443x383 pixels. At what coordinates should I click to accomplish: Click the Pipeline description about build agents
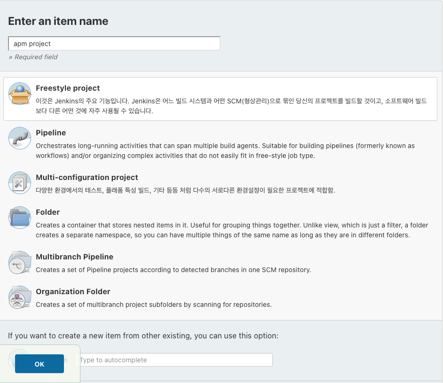click(x=225, y=151)
